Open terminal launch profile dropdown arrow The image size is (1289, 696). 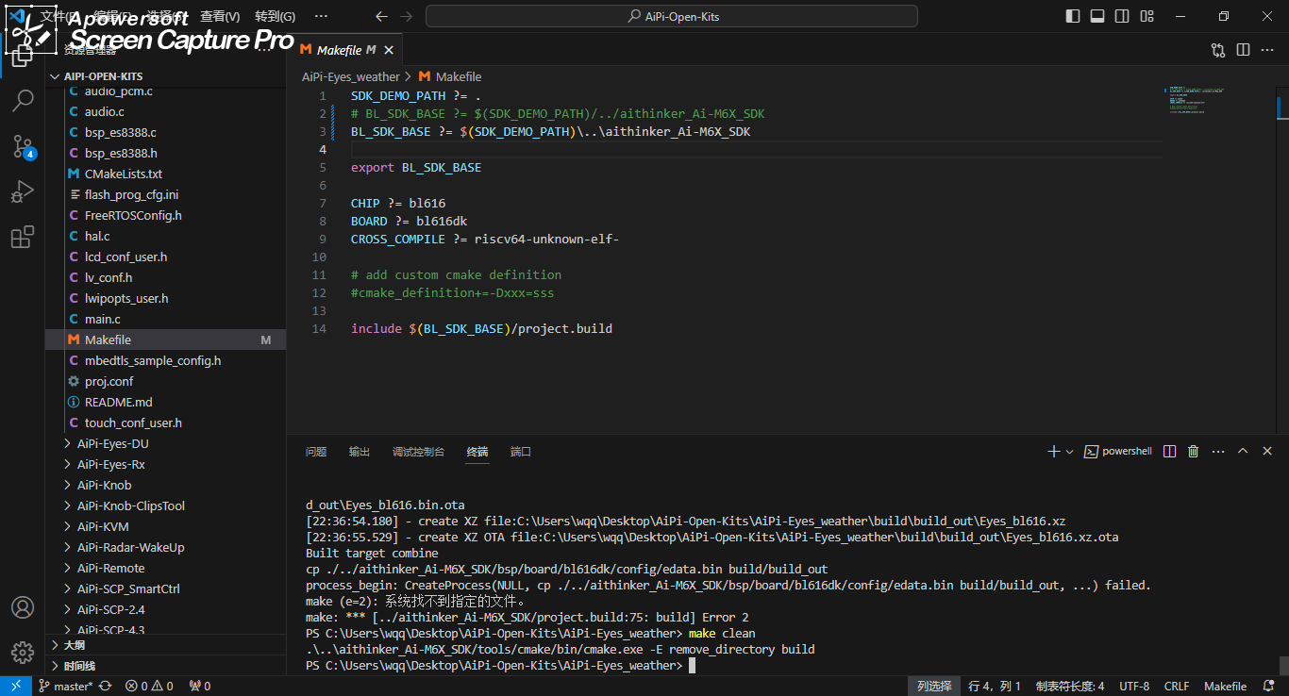tap(1069, 452)
